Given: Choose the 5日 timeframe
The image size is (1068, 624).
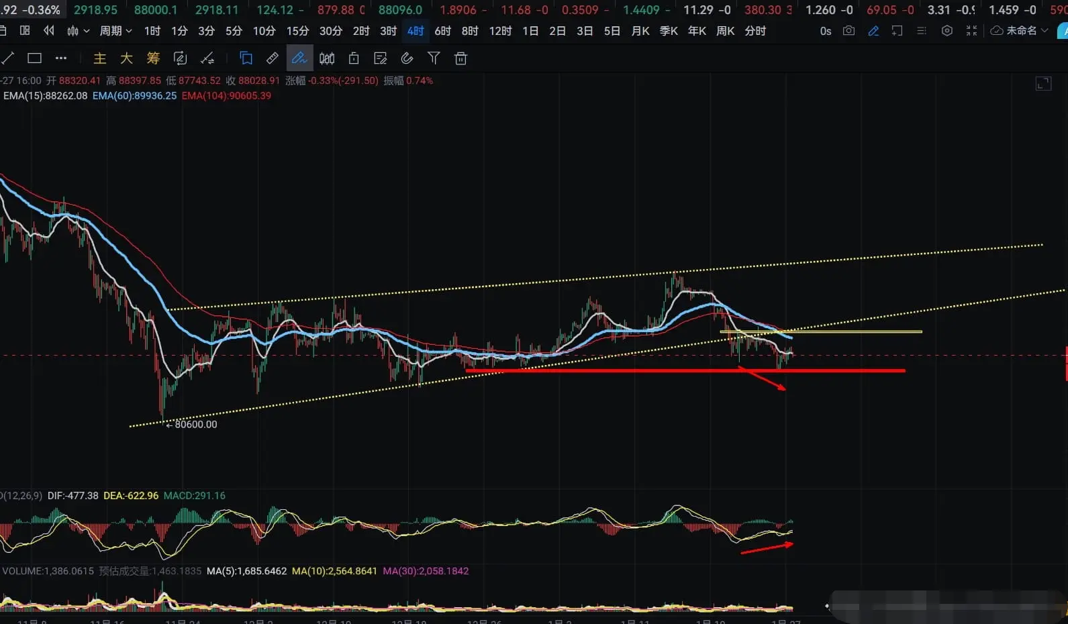Looking at the screenshot, I should [x=612, y=31].
